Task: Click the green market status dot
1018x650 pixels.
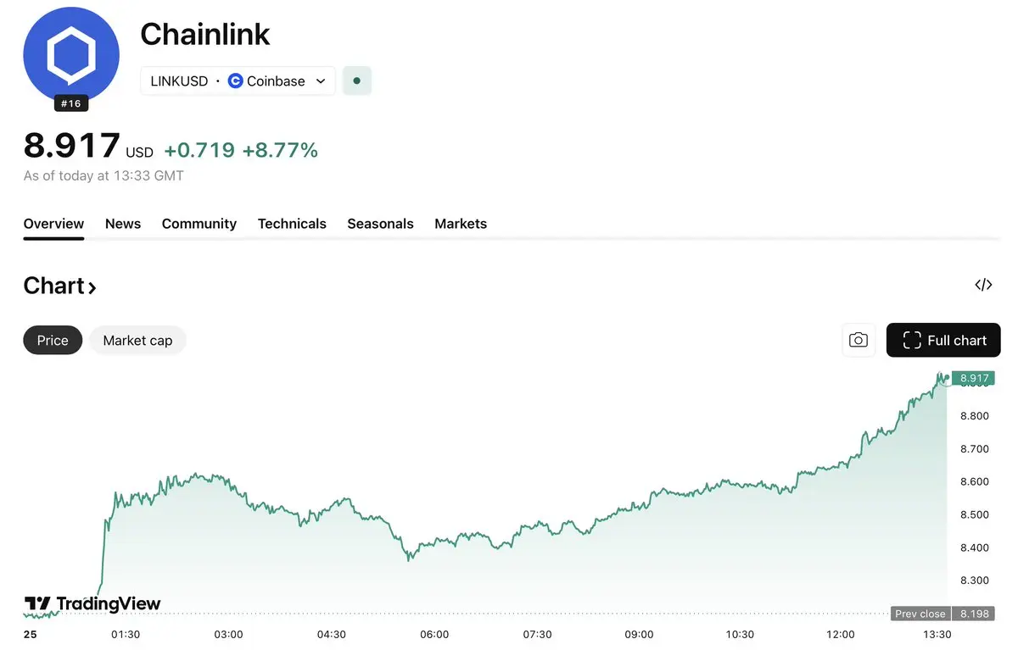Action: (x=356, y=81)
